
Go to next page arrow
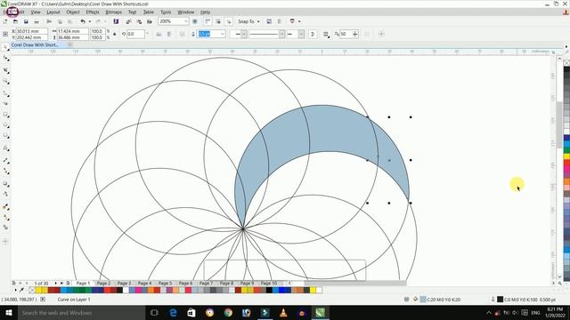[x=55, y=283]
